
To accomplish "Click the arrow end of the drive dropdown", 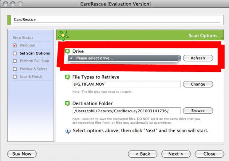I will (179, 58).
